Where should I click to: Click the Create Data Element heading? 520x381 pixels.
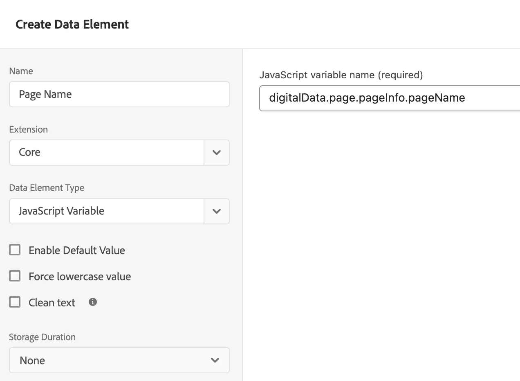72,24
